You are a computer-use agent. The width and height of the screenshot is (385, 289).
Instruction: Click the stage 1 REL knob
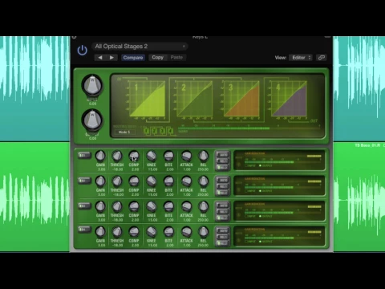pyautogui.click(x=204, y=156)
